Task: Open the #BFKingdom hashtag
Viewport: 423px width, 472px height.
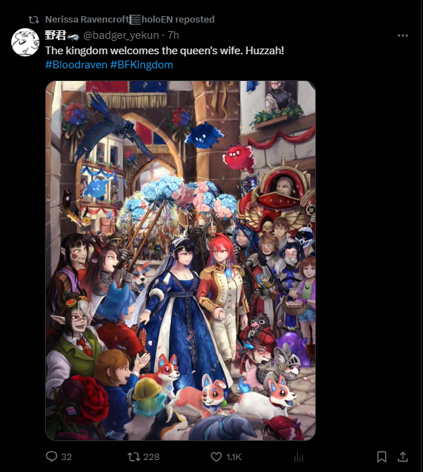Action: pos(141,65)
